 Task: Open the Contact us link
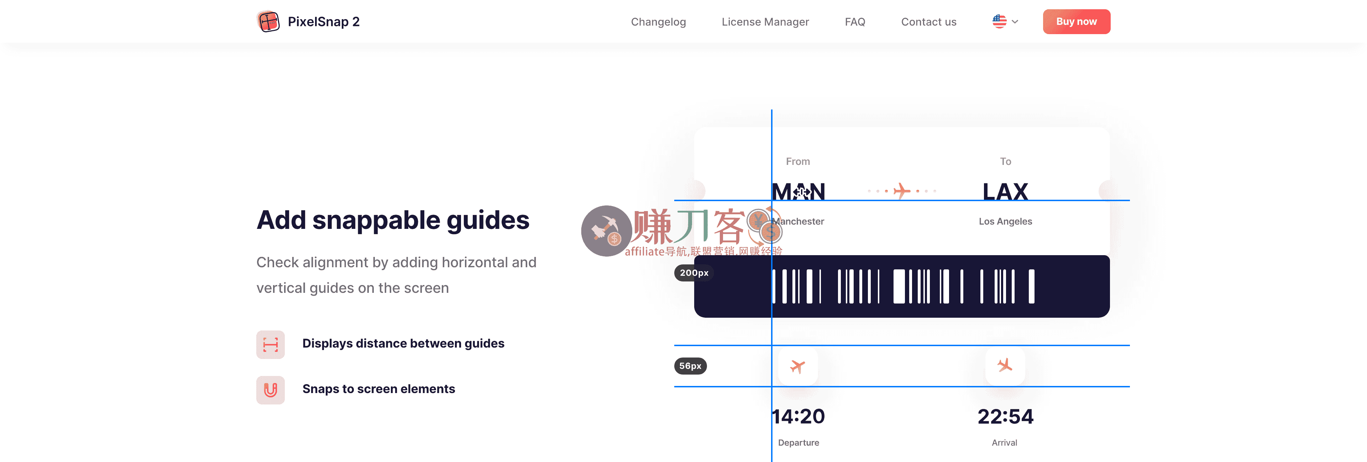(x=928, y=22)
